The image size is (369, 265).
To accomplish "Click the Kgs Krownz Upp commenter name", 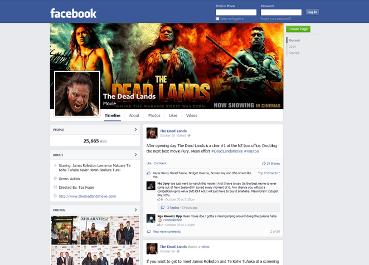I will (169, 216).
